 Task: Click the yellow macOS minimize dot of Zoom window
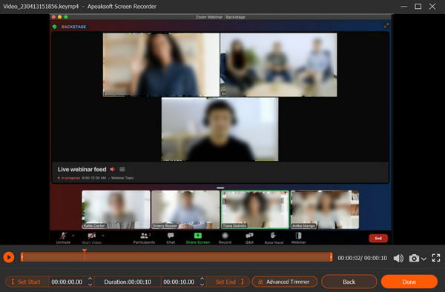[59, 17]
